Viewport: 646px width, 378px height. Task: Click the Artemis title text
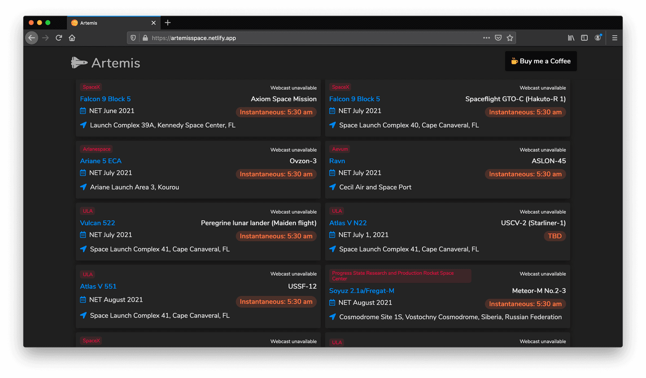tap(116, 63)
